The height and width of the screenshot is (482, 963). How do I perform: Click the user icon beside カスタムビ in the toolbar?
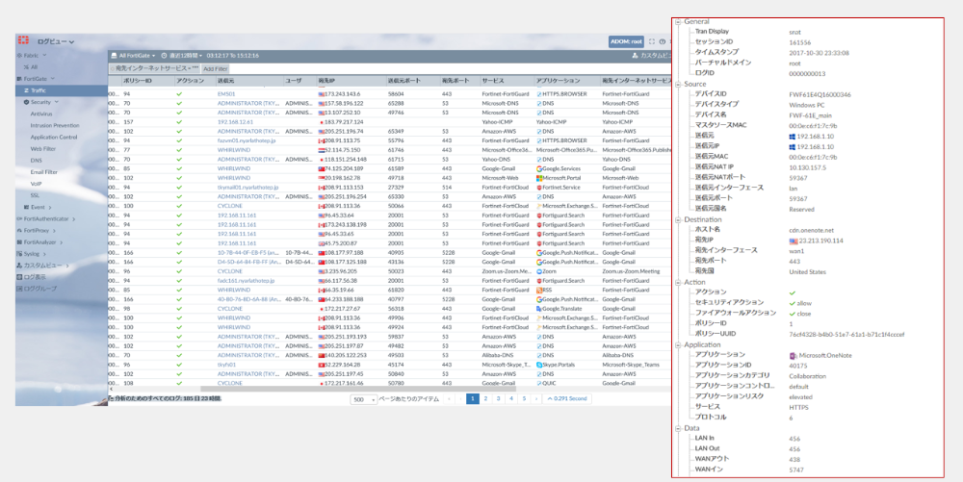635,55
